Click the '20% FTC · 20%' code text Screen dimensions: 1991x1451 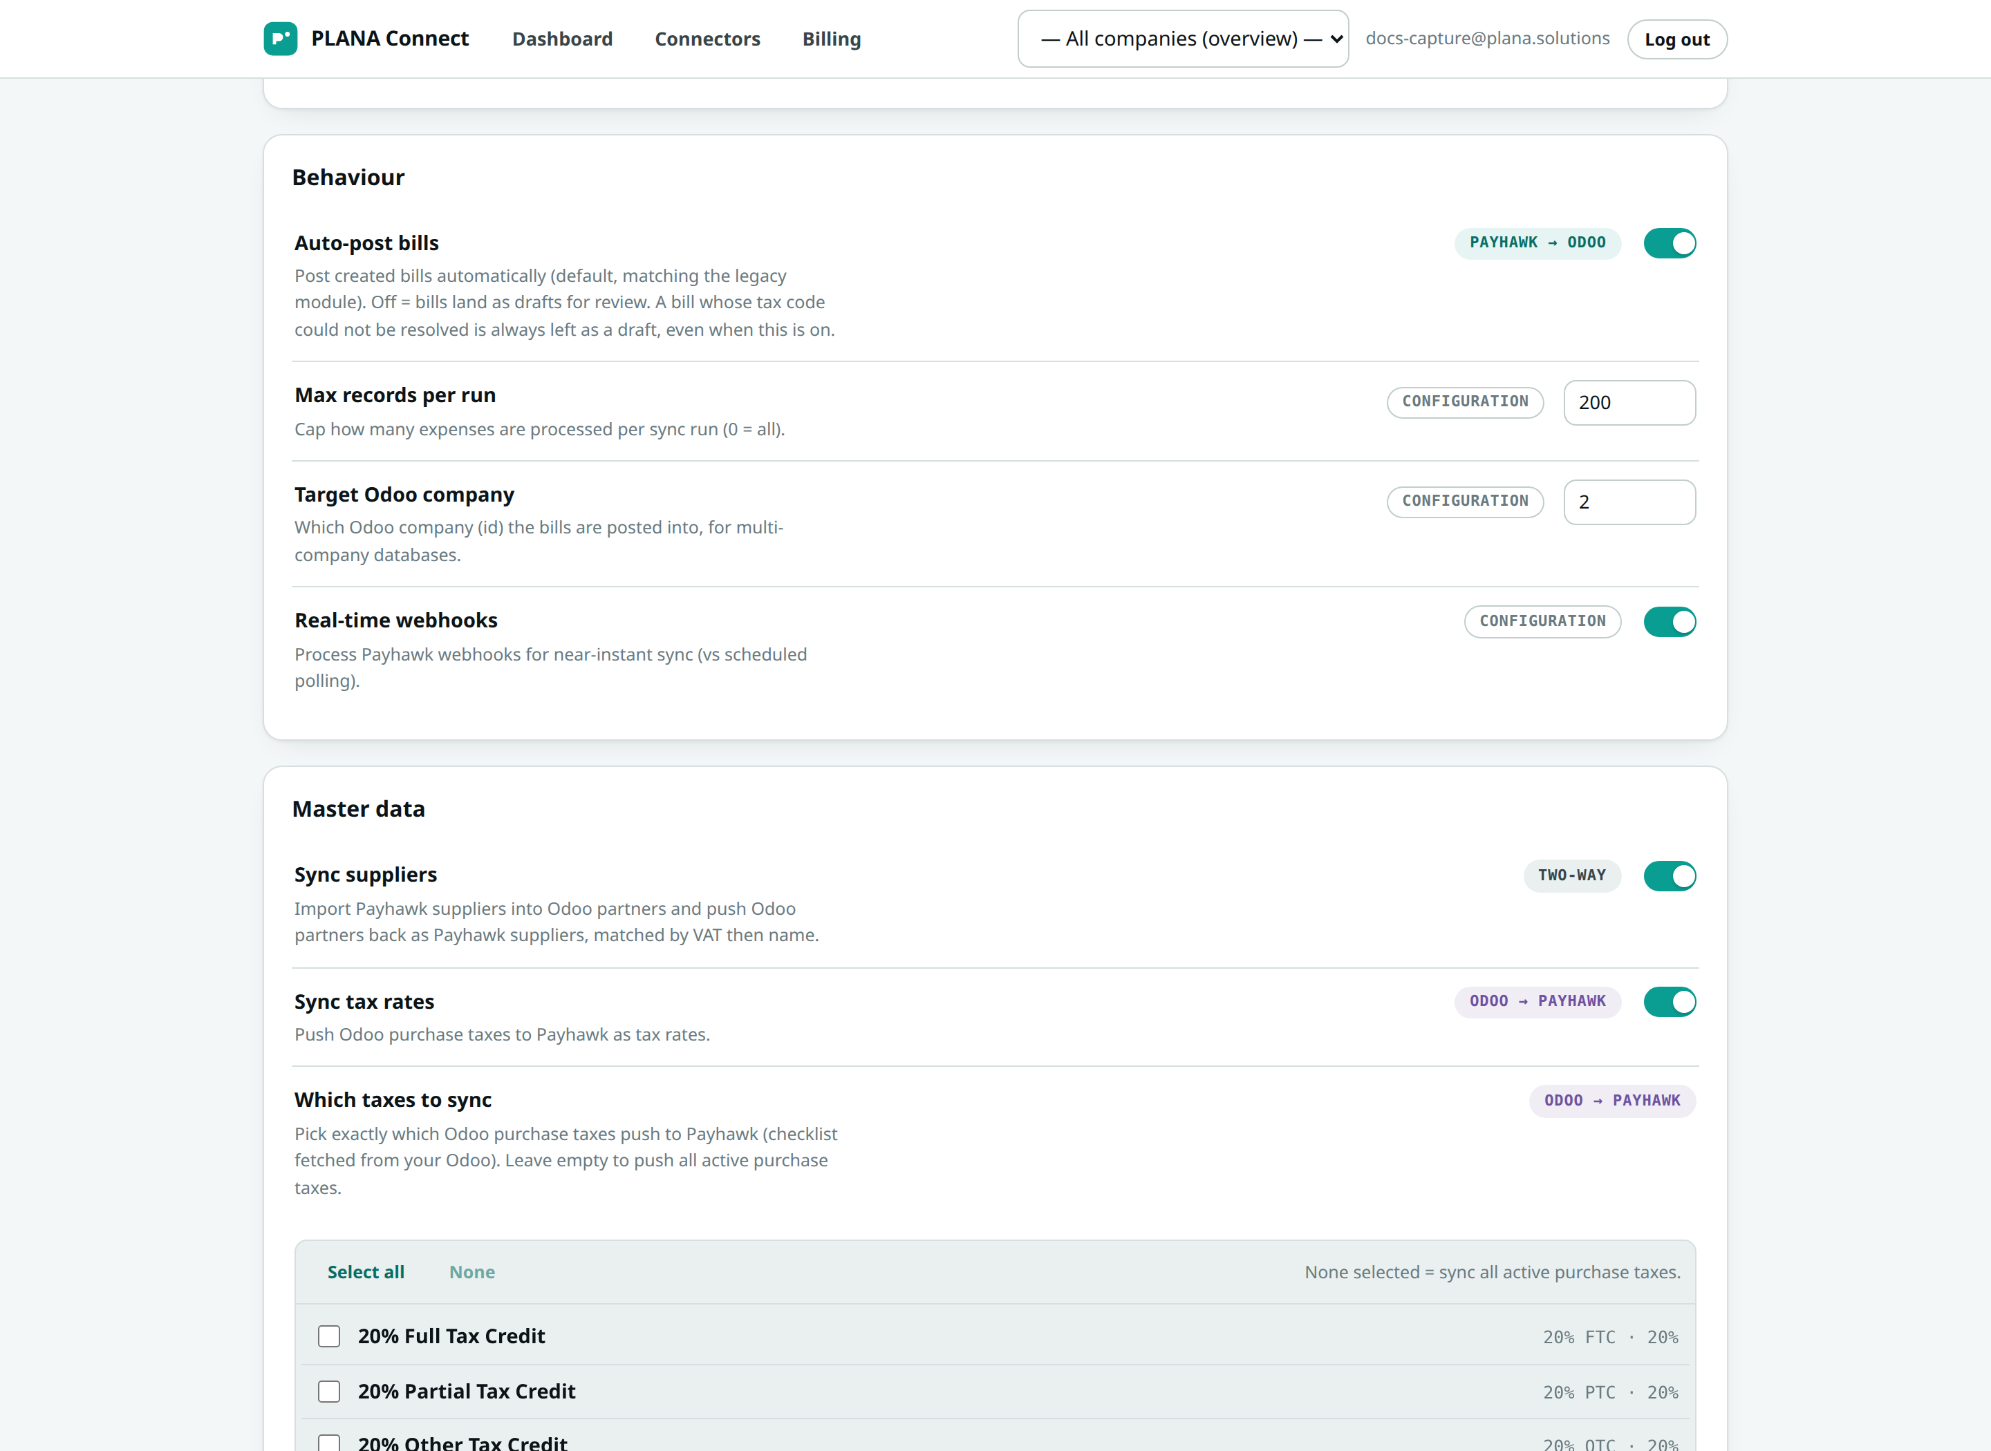pos(1611,1337)
